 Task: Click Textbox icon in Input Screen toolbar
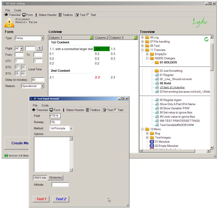click(x=87, y=110)
